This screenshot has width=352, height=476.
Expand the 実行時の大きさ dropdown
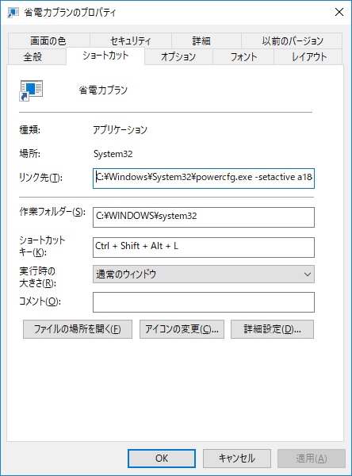point(204,274)
